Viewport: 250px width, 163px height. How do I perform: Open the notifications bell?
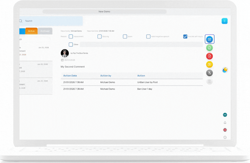pyautogui.click(x=225, y=122)
